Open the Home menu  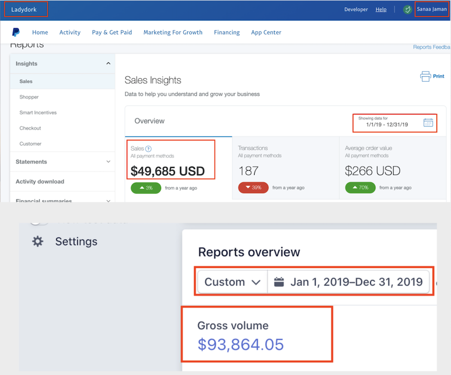point(40,33)
